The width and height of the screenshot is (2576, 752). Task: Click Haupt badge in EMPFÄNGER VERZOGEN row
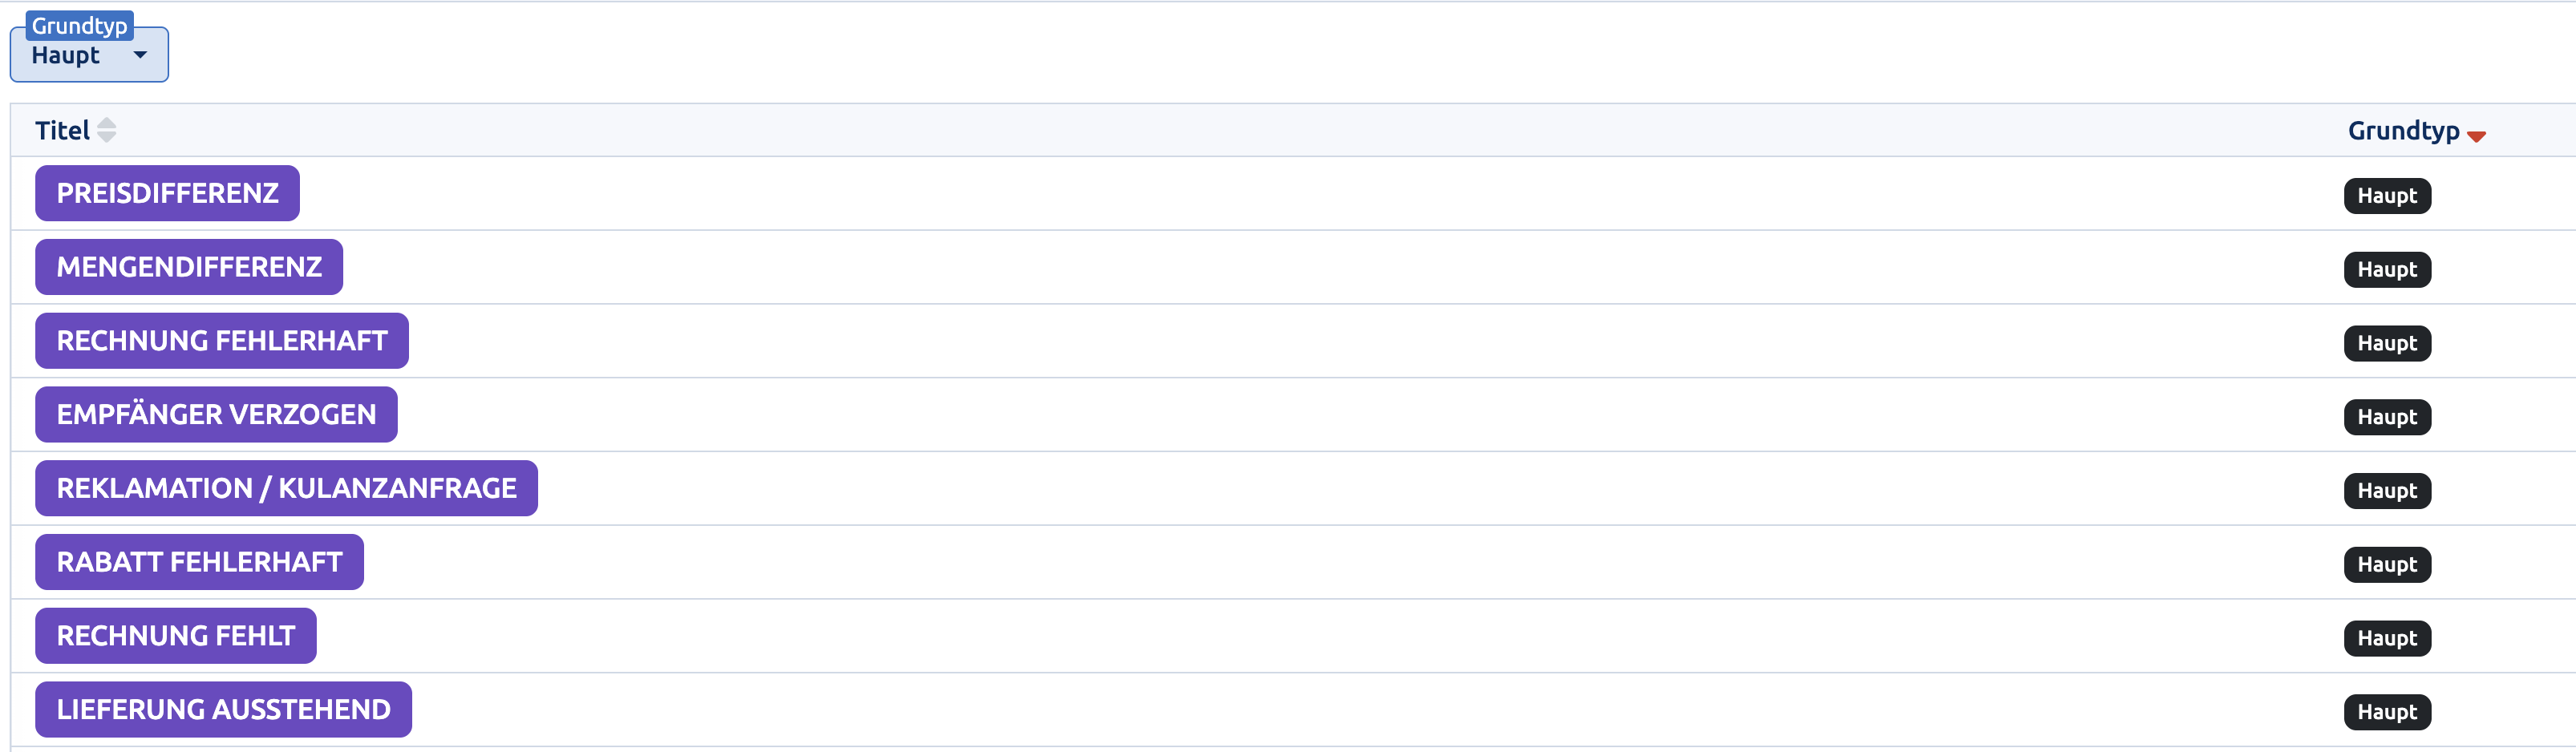2387,417
